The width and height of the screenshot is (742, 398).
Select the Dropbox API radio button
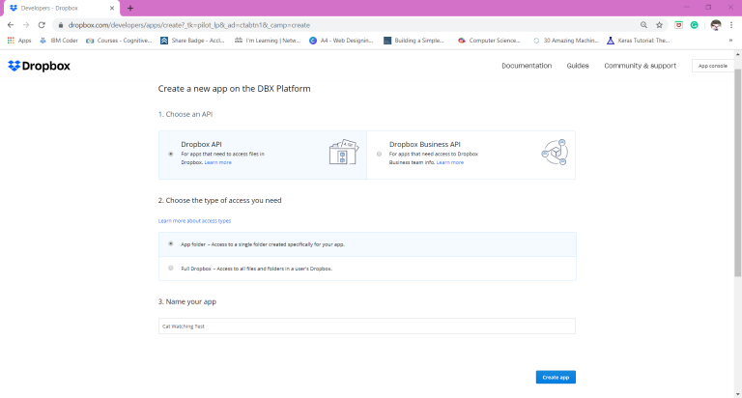coord(171,154)
